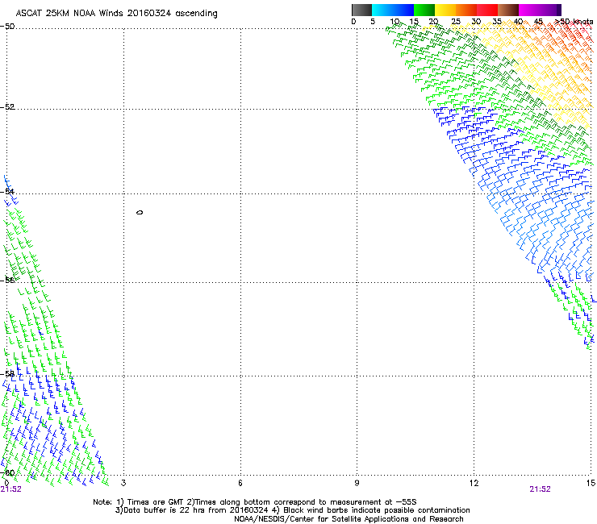Click the longitude 6 axis label
The height and width of the screenshot is (524, 597).
pyautogui.click(x=240, y=483)
